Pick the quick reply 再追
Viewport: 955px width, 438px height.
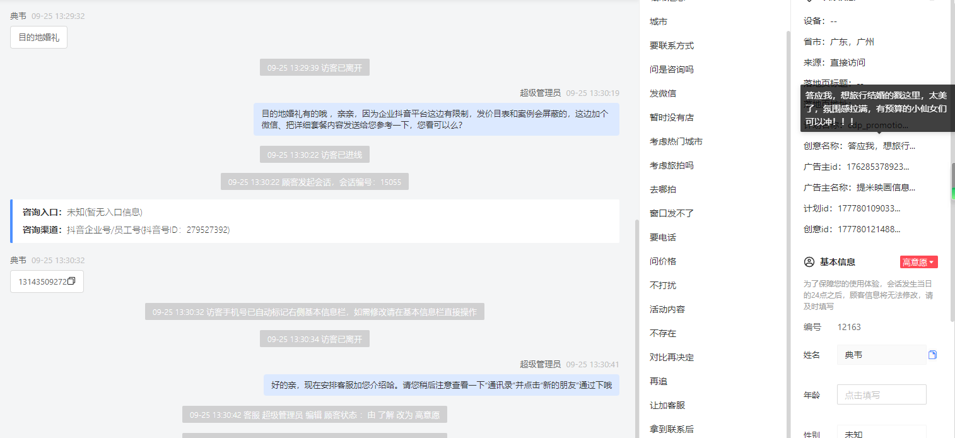coord(659,381)
